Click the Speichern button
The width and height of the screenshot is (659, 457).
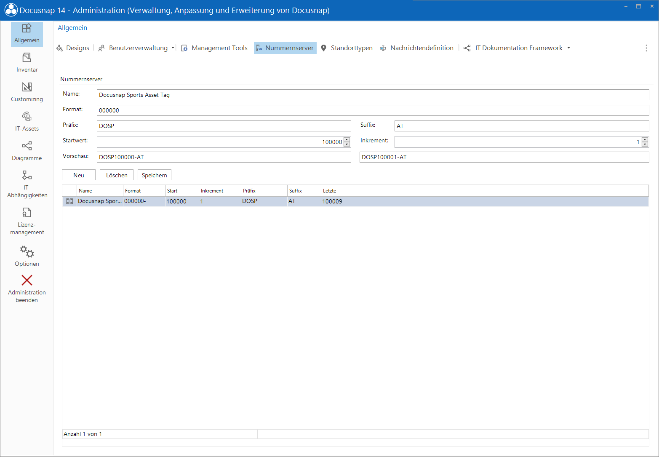(155, 175)
